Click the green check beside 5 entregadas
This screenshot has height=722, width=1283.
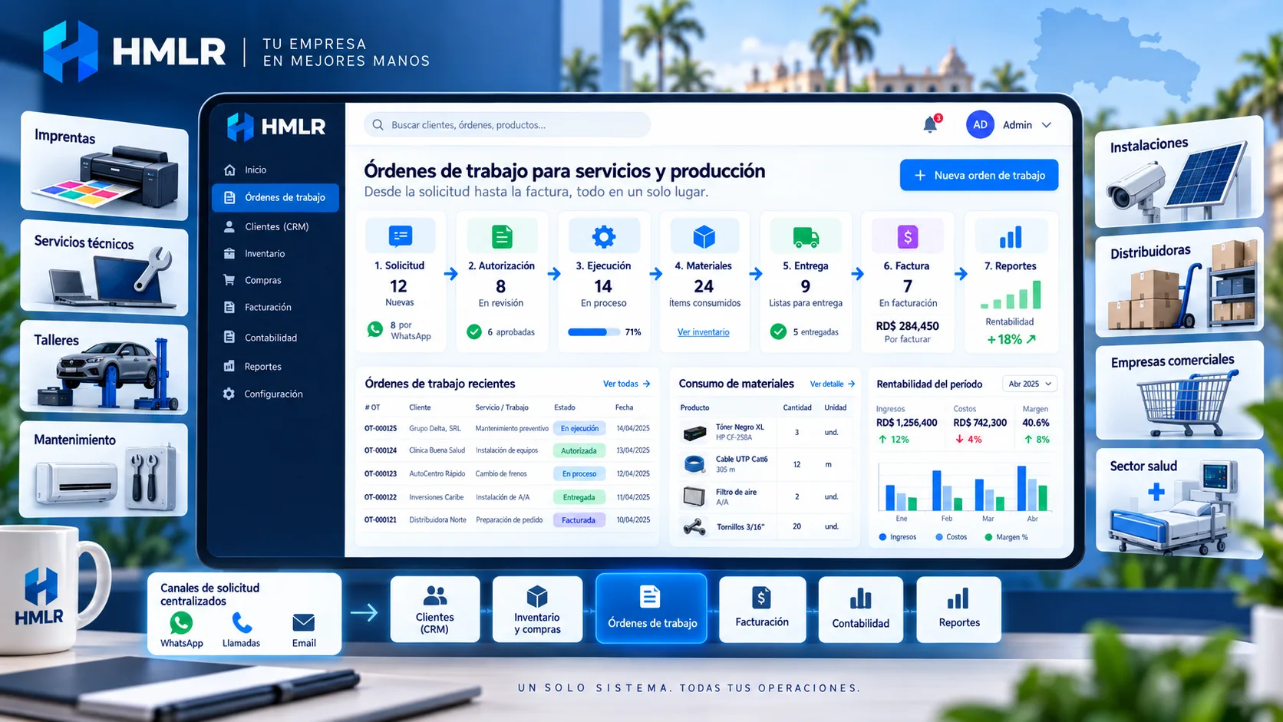(x=778, y=331)
